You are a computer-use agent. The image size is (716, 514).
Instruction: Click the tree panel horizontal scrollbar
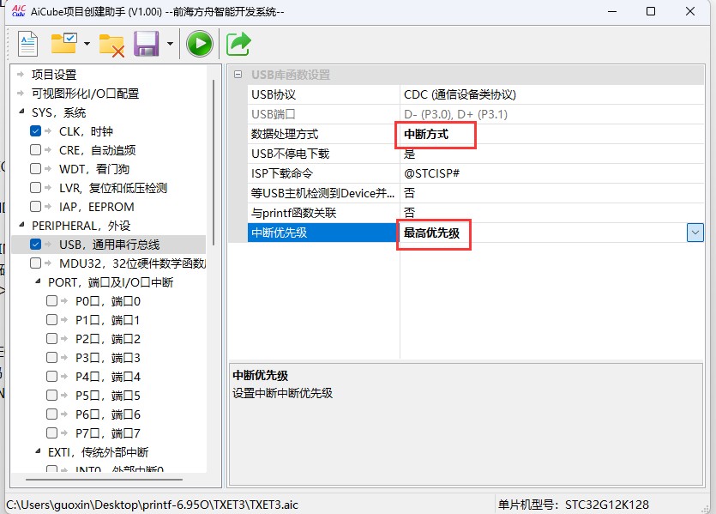[x=104, y=480]
